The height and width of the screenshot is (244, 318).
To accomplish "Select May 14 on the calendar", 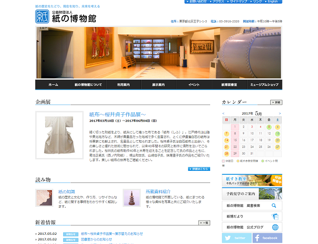I will point(226,140).
